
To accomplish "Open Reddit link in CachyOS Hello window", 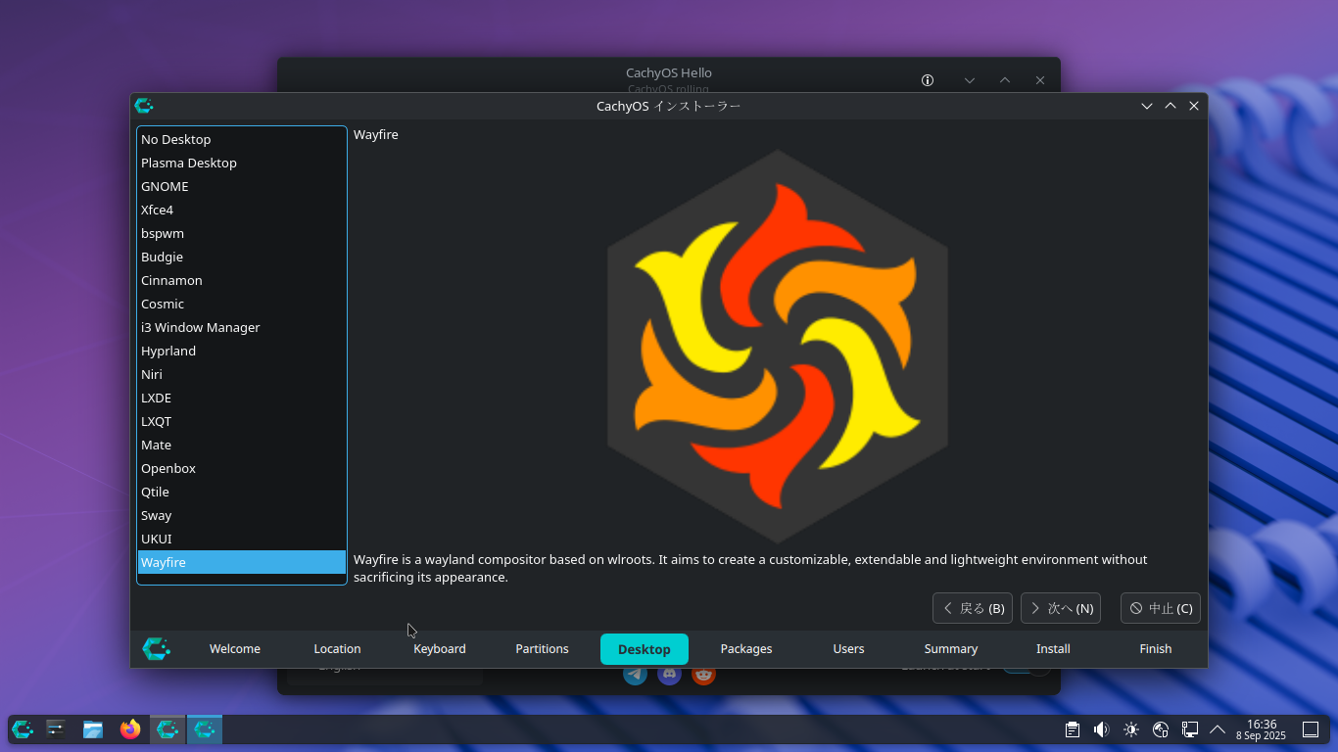I will [x=703, y=676].
